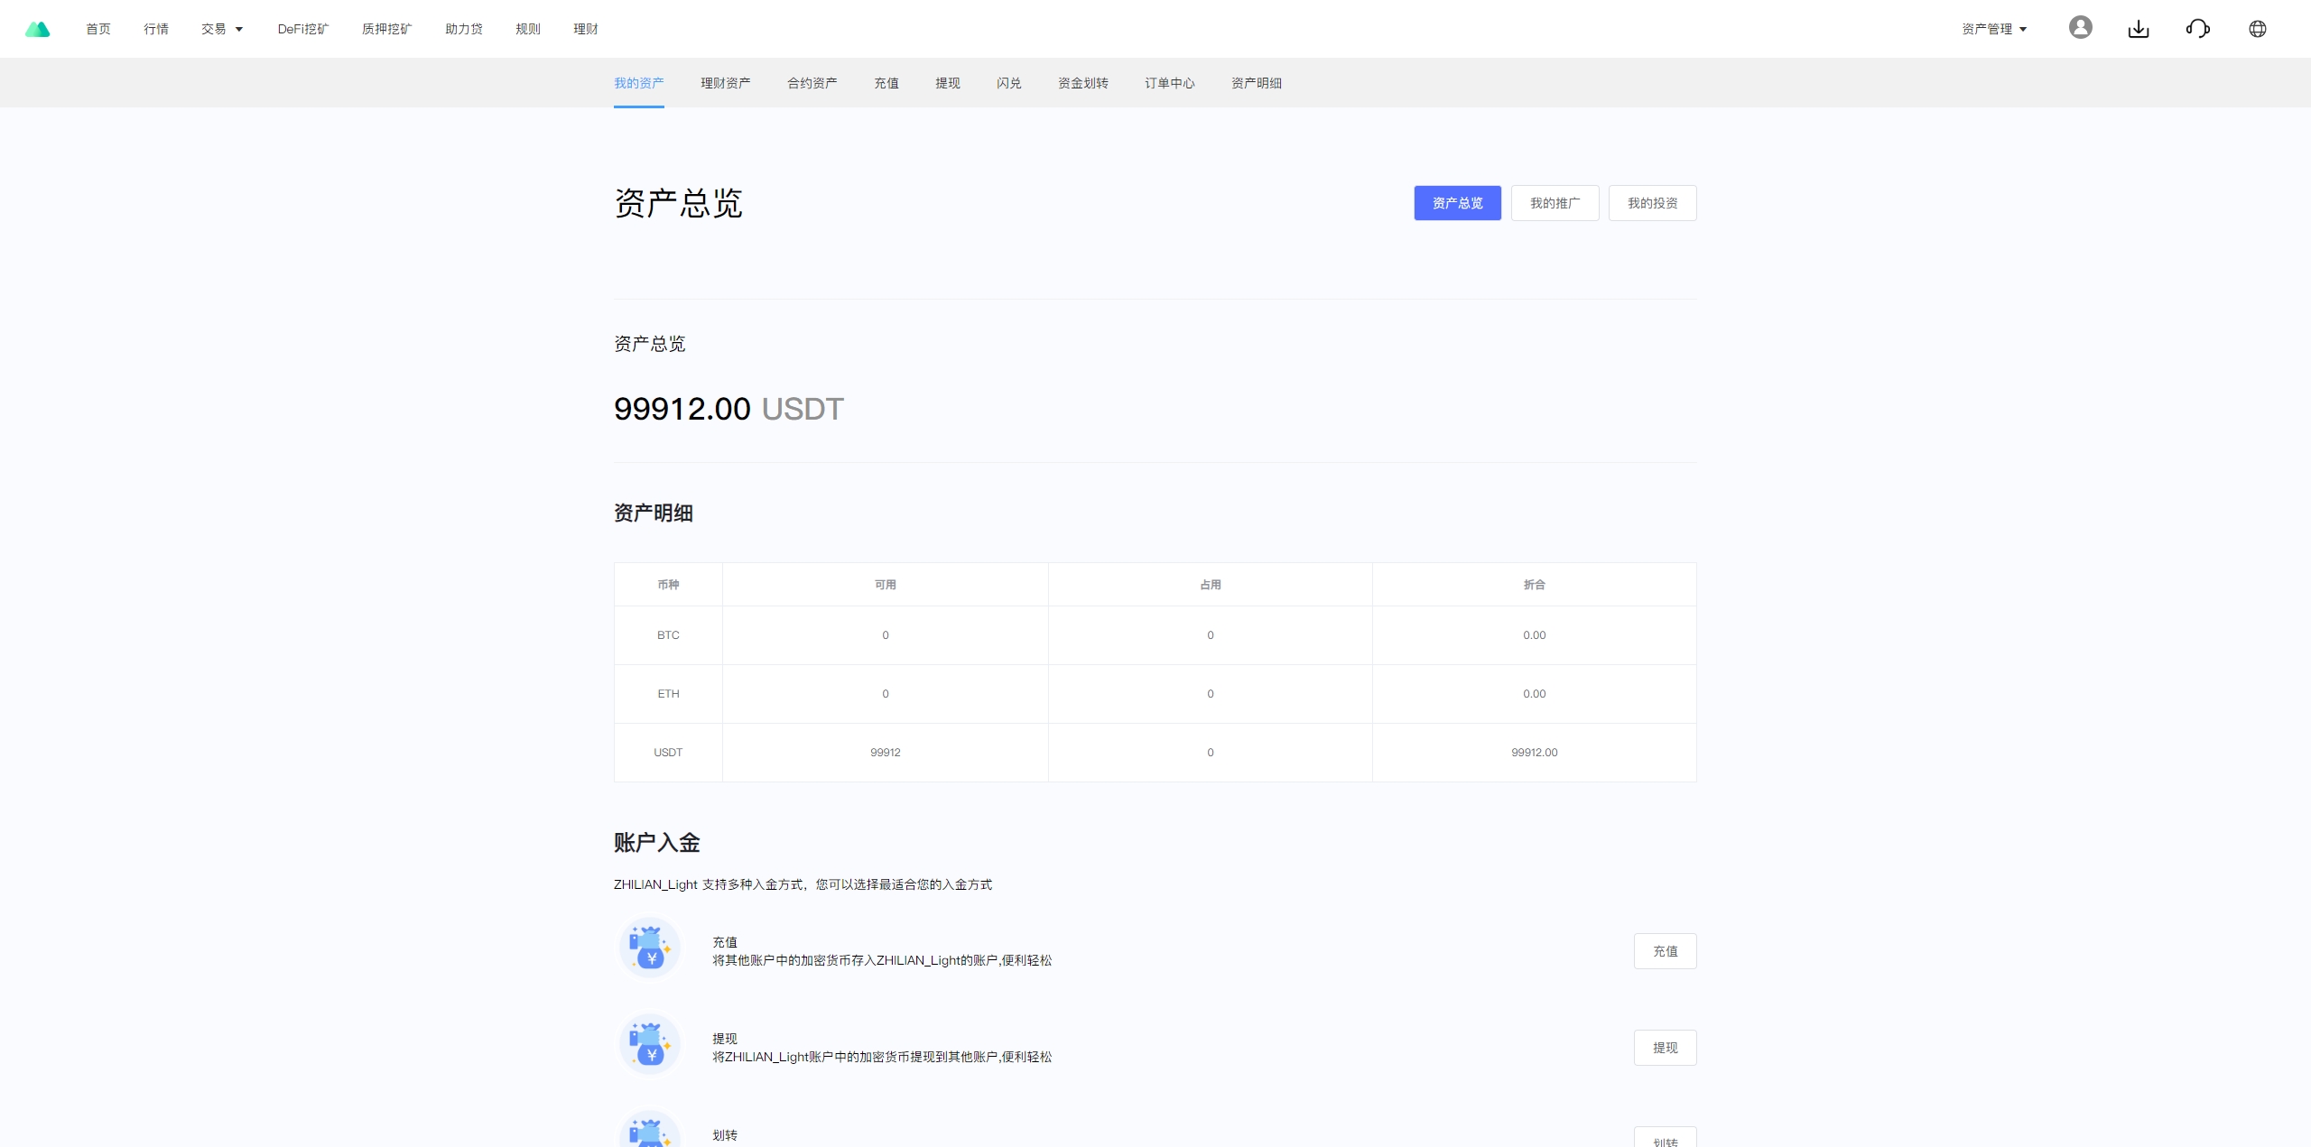Switch to the 合约资产 tab
Screen dimensions: 2311x1147
coord(812,83)
